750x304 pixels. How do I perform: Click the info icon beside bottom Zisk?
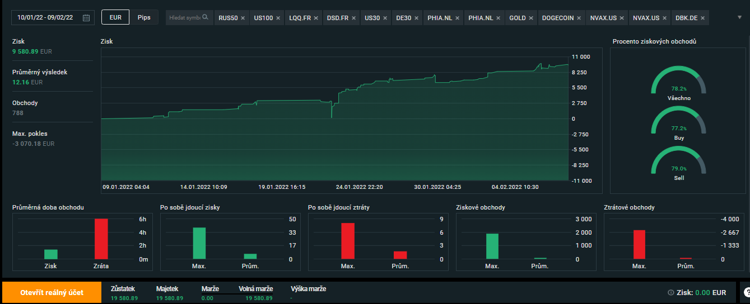point(670,293)
